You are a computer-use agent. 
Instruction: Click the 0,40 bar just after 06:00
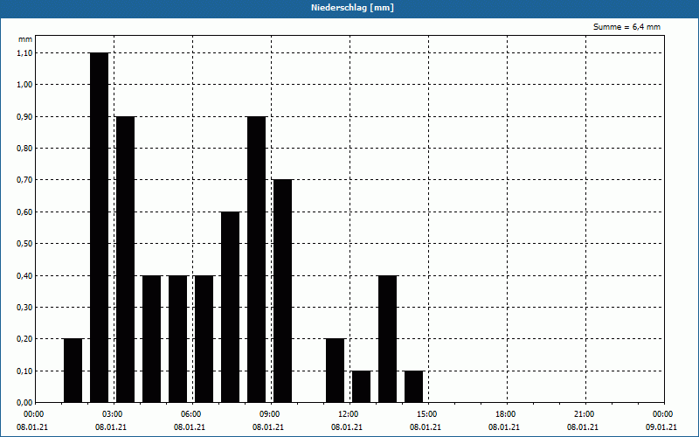(x=204, y=339)
